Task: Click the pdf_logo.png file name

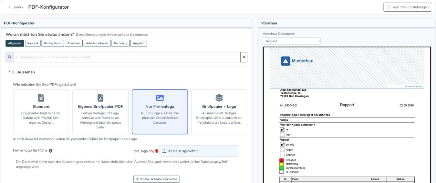Action: 144,151
